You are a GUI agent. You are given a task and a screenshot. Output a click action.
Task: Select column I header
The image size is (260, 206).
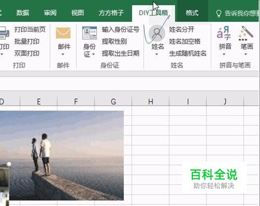tap(188, 101)
